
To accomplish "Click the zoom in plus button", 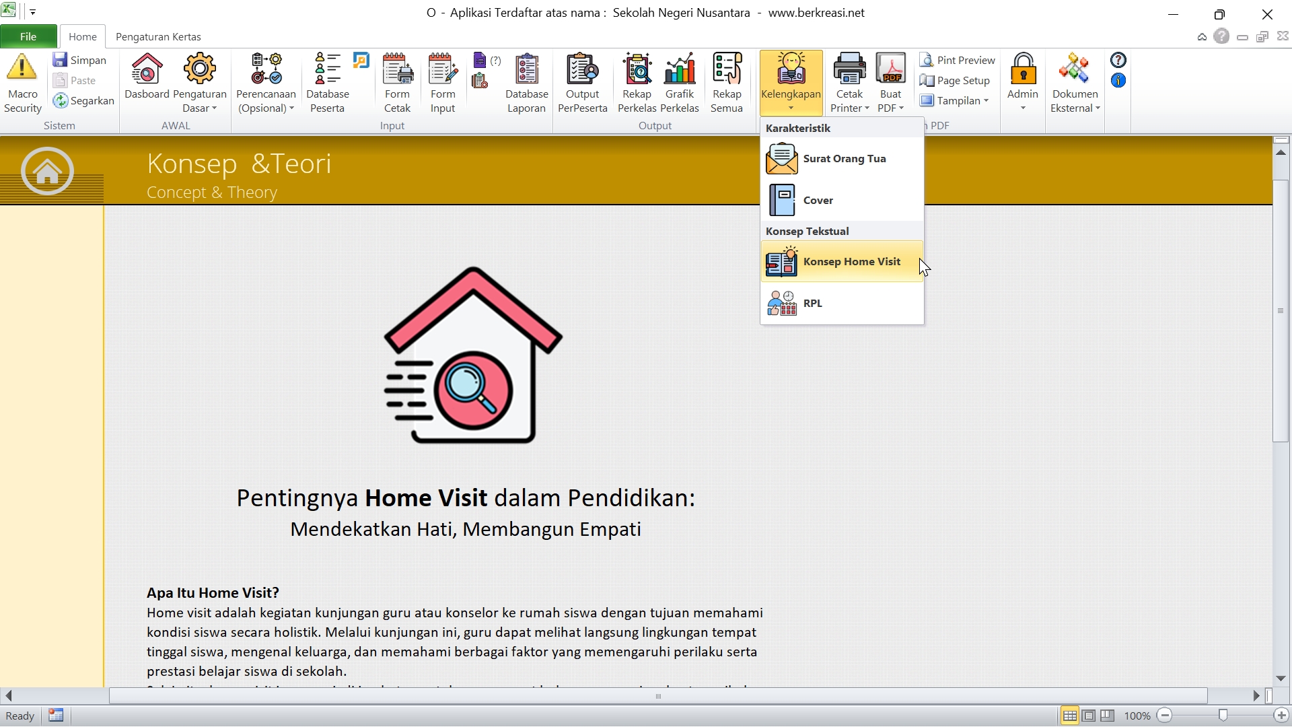I will pos(1281,716).
